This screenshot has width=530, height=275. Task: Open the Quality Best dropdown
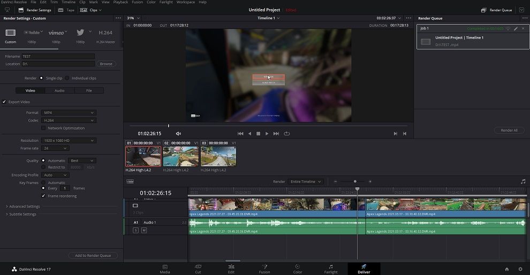[82, 161]
